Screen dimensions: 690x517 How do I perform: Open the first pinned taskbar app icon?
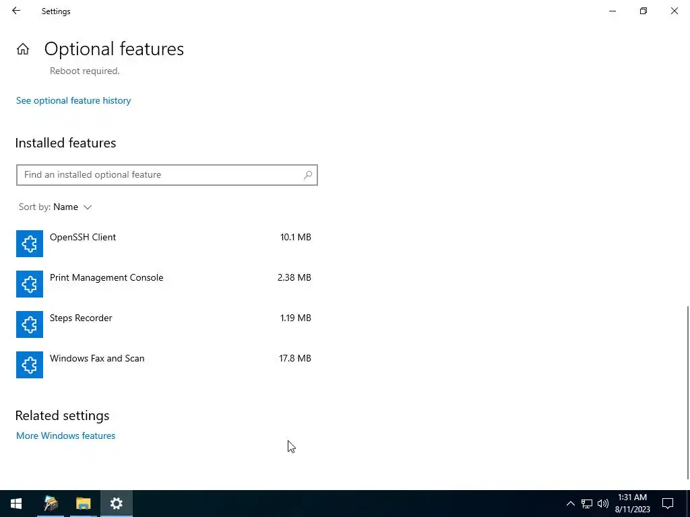51,504
